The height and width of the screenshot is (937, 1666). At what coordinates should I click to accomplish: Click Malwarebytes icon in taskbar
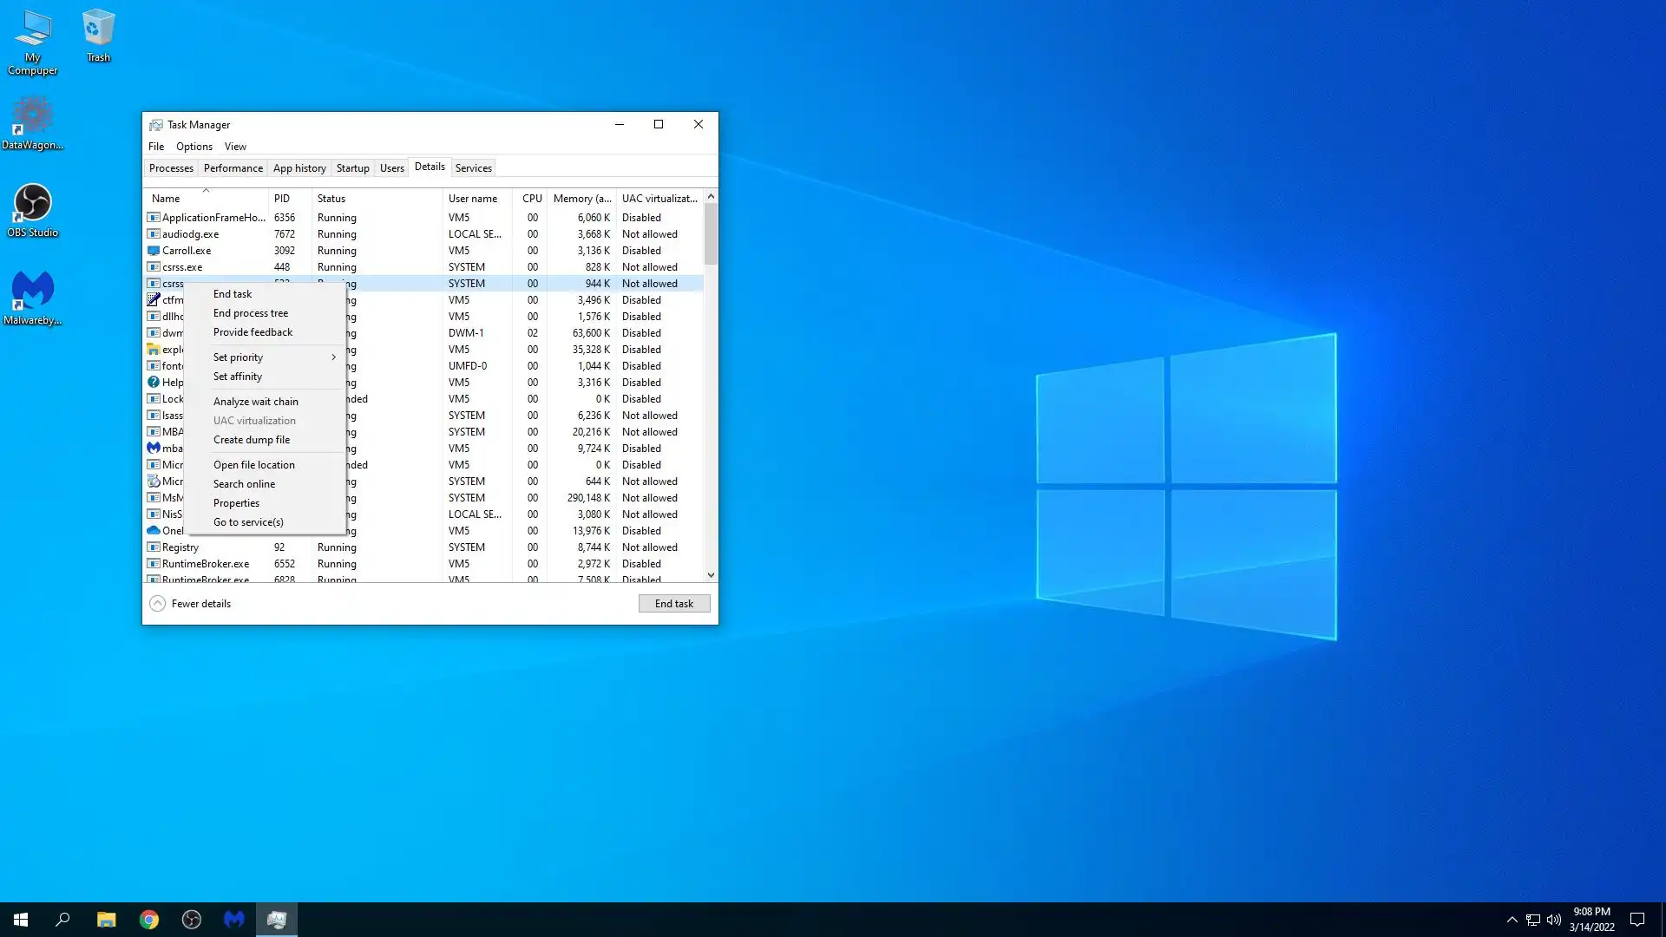click(234, 920)
